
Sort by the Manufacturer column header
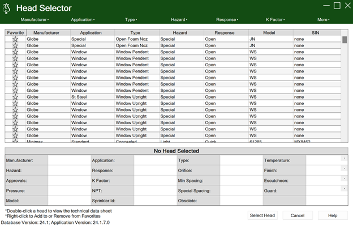(x=46, y=33)
